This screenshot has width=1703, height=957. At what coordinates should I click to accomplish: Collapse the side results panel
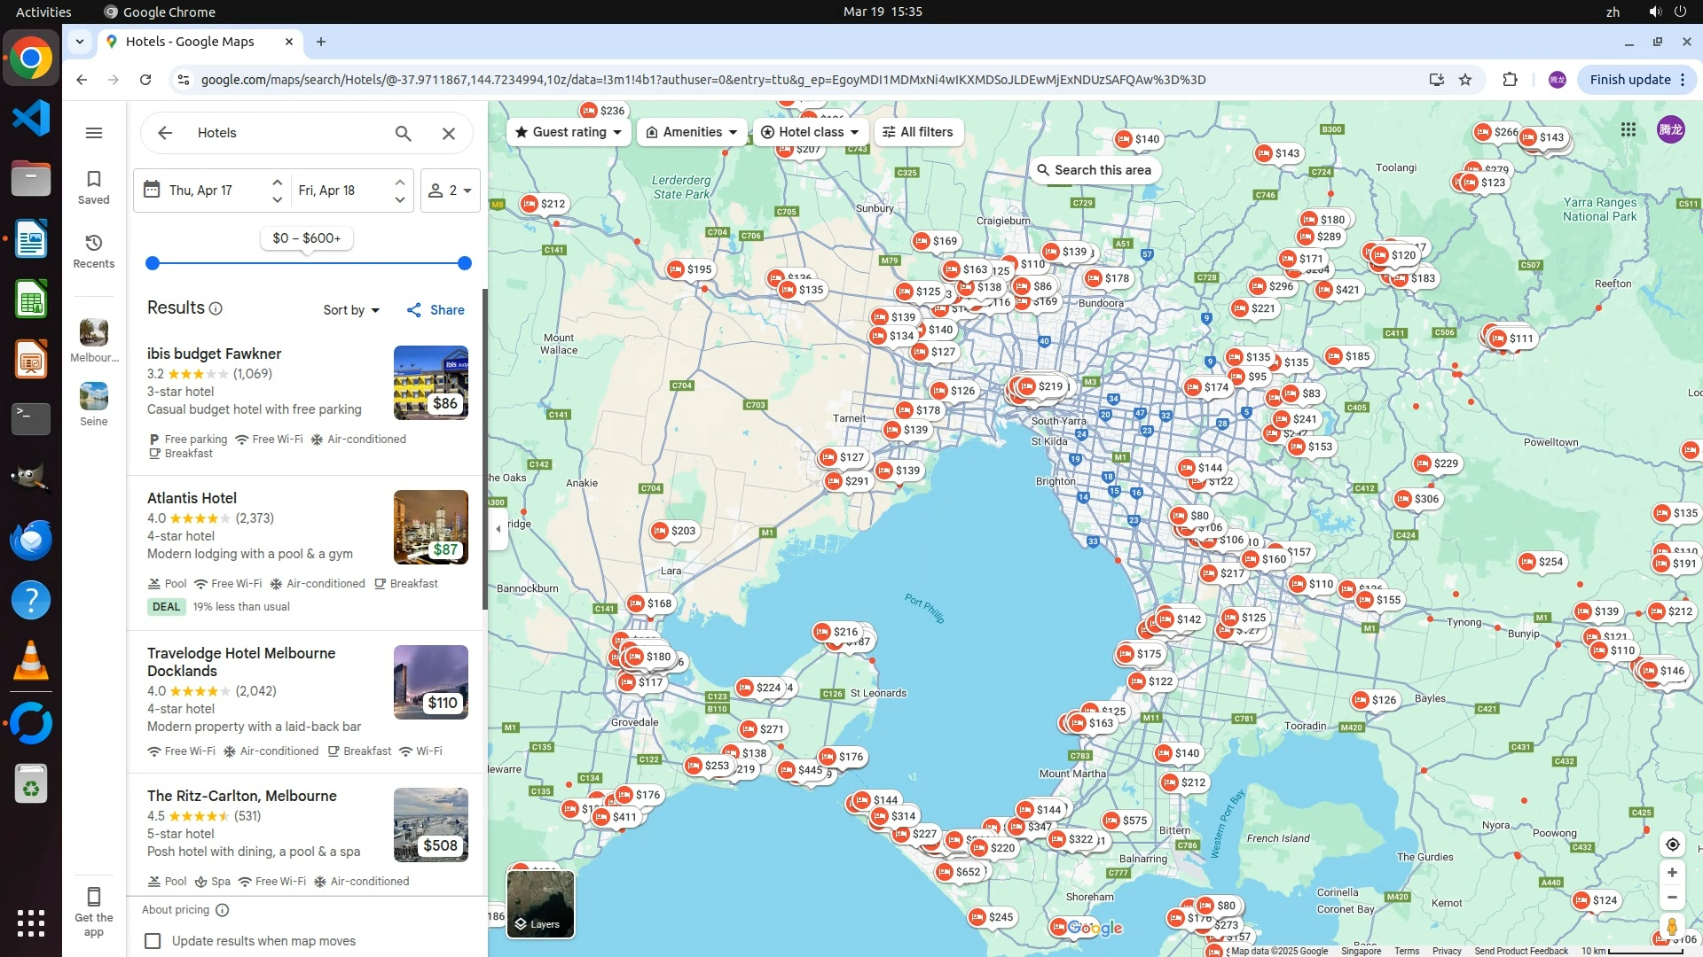pyautogui.click(x=498, y=529)
